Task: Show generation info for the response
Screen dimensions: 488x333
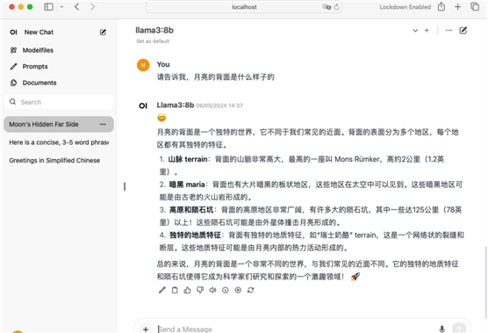Action: pos(226,290)
